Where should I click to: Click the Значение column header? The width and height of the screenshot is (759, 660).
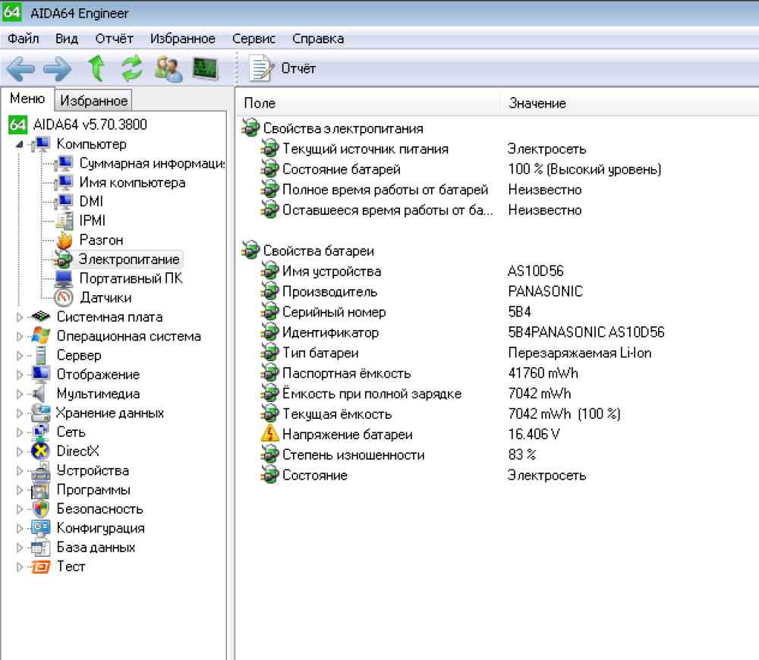coord(629,103)
